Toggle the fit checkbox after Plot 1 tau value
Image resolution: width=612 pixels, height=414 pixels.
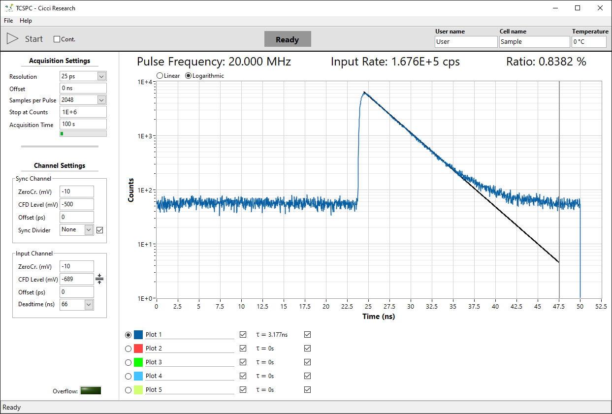[x=308, y=335]
